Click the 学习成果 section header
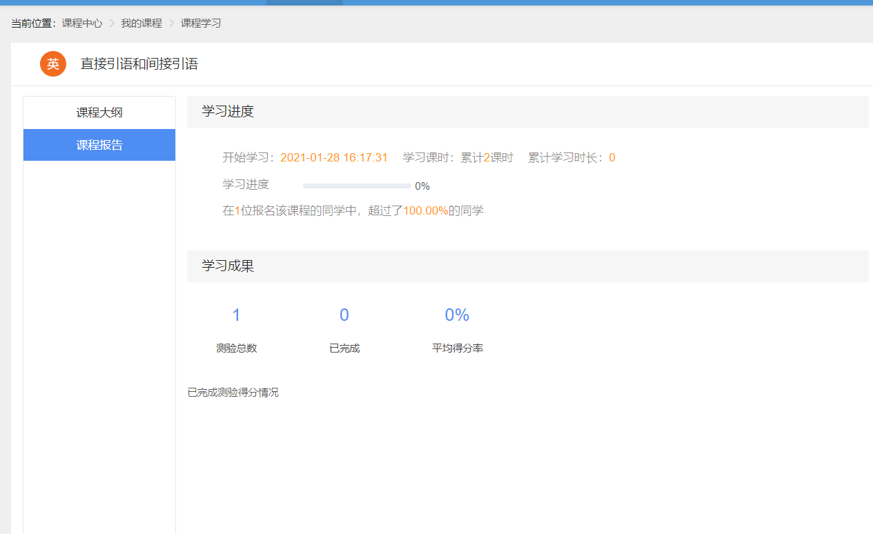The image size is (873, 534). point(228,266)
